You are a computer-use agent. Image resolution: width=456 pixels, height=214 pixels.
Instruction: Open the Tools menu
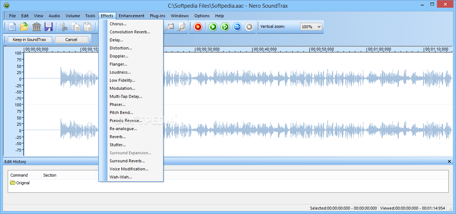click(90, 16)
